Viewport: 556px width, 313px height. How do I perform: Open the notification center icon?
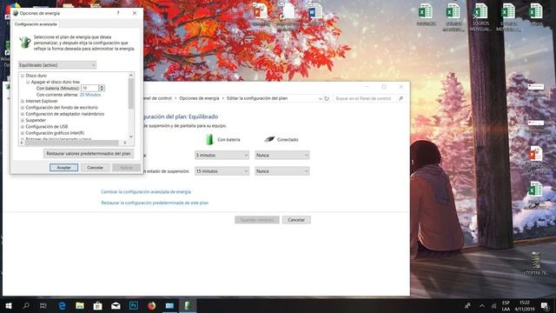pos(545,305)
